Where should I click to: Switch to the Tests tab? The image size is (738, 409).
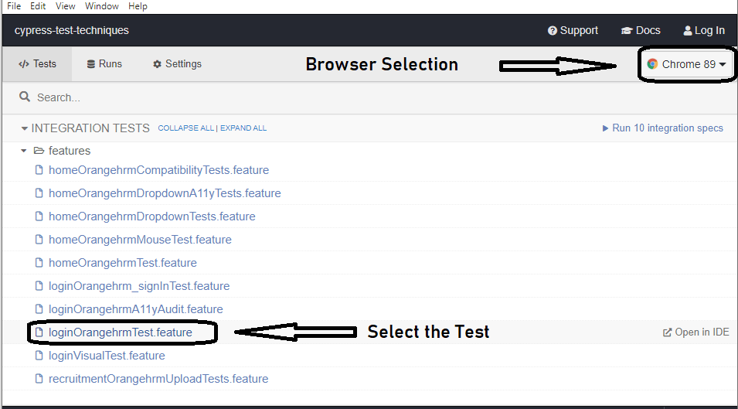(x=37, y=64)
